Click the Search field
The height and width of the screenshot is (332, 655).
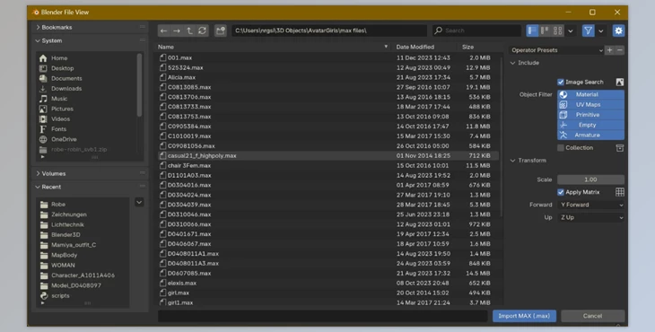click(476, 31)
